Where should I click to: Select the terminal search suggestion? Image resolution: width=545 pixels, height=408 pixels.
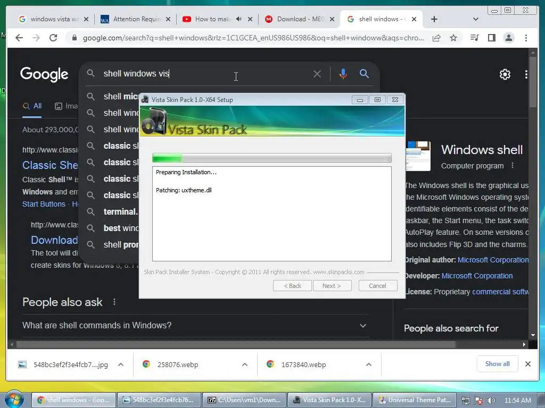click(112, 211)
